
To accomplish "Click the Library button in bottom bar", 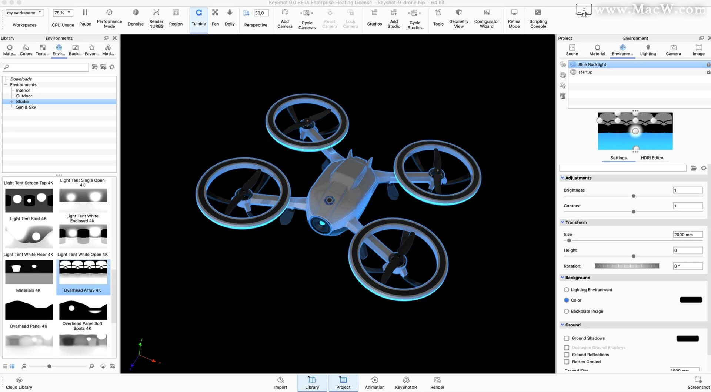I will (x=312, y=383).
